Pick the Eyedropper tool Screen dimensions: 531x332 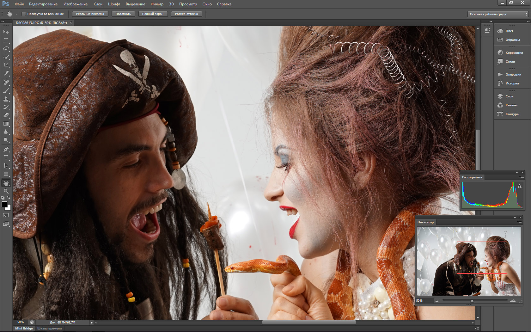coord(6,73)
